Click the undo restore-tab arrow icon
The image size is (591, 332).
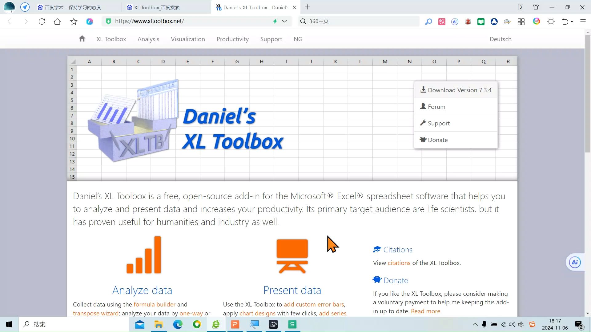565,22
